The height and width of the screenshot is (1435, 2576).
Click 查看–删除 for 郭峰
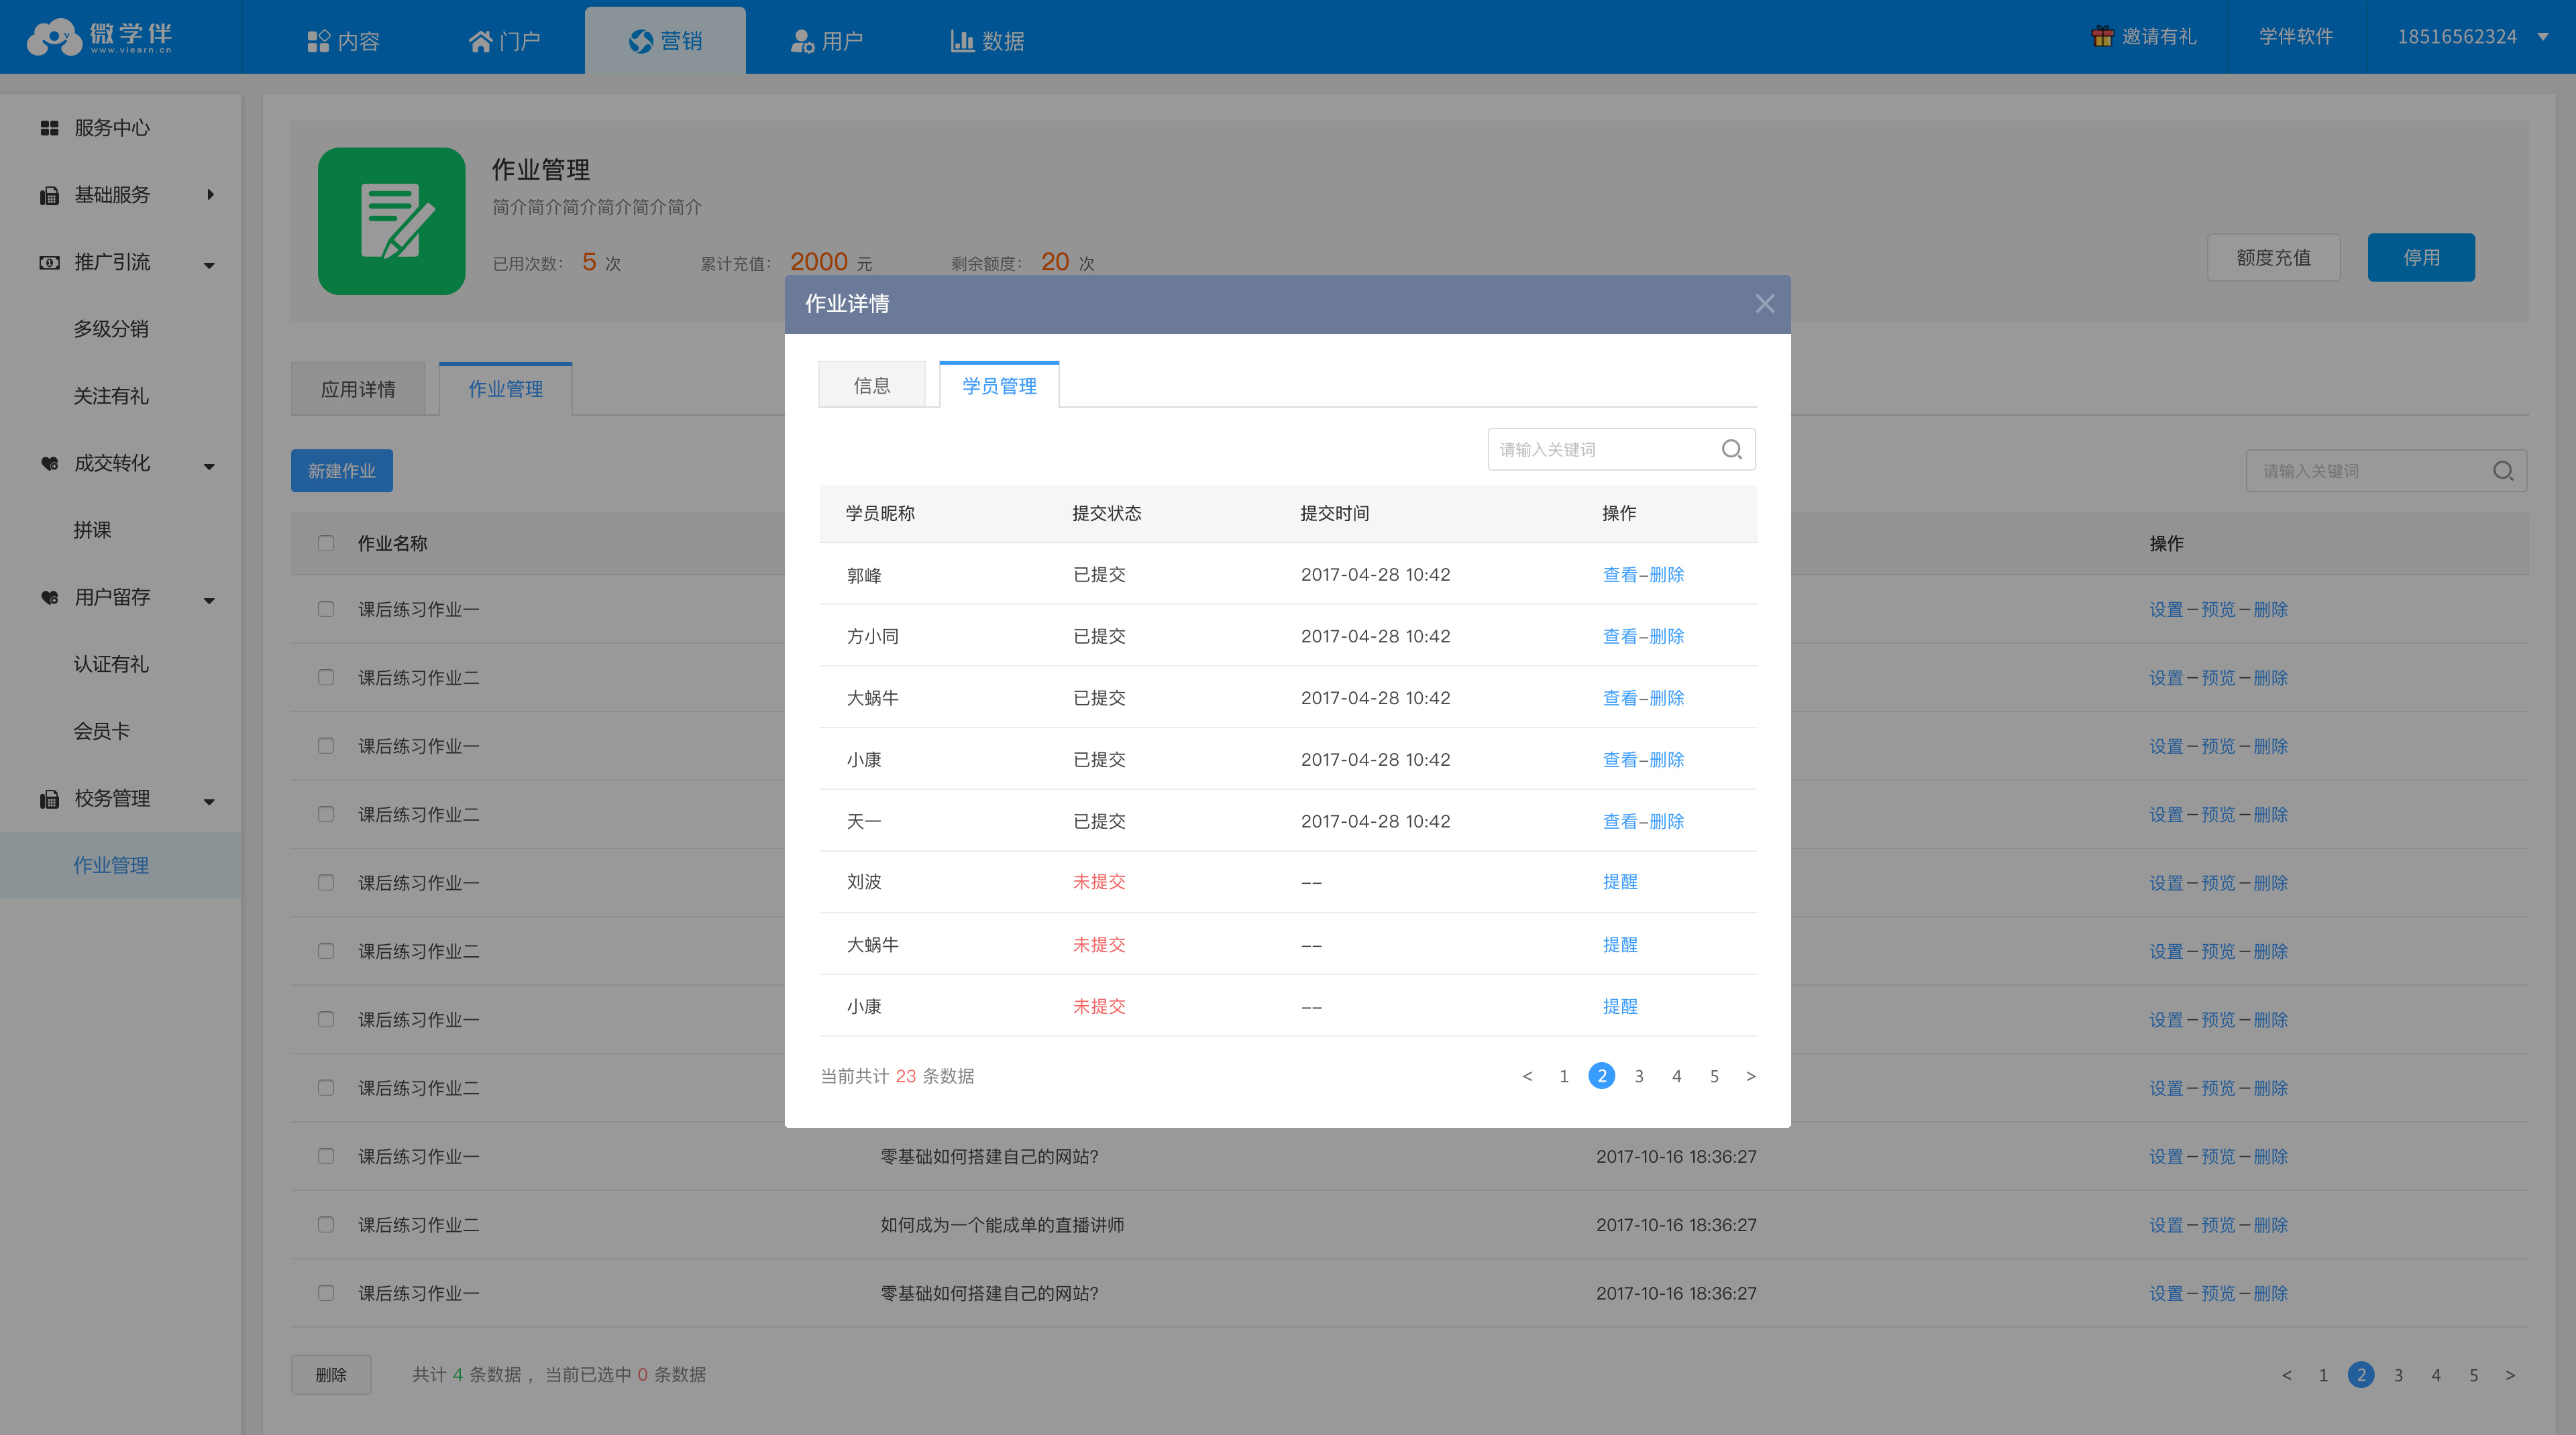pyautogui.click(x=1643, y=575)
